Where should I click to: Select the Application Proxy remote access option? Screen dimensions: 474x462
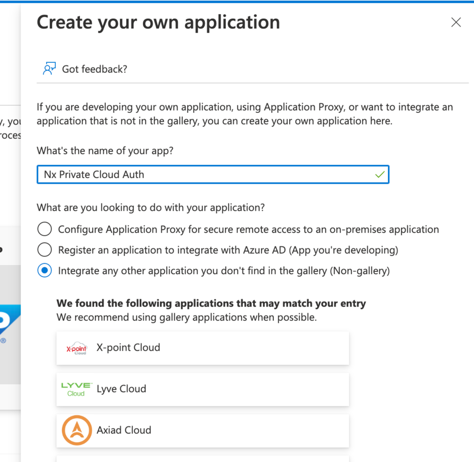[44, 229]
